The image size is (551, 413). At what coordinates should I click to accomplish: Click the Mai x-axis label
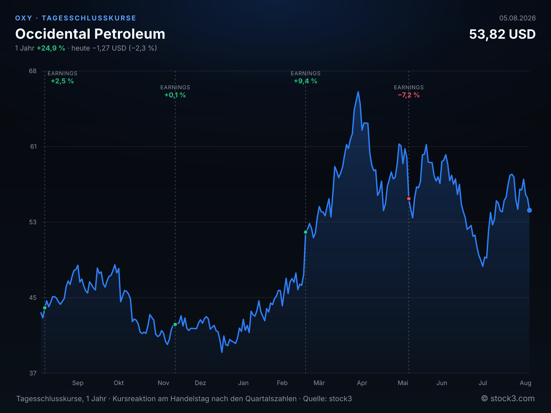point(403,383)
